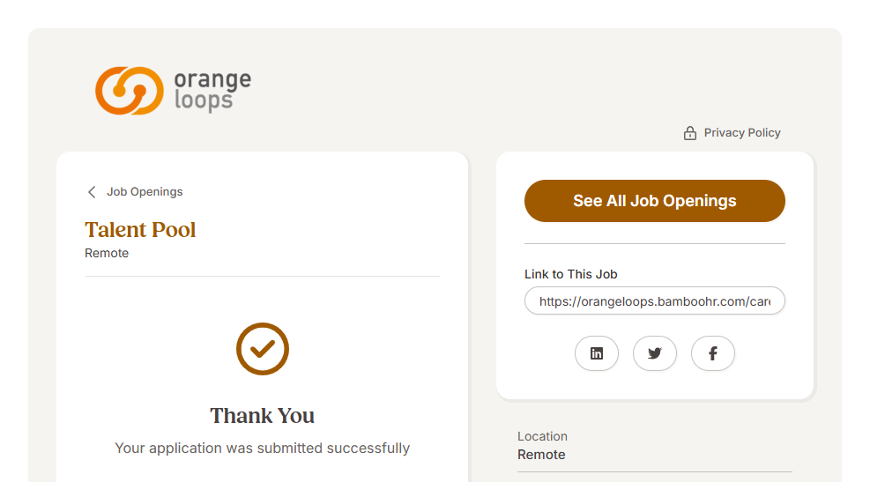Click the "orange loops" logo wordmark
870x482 pixels.
(212, 90)
